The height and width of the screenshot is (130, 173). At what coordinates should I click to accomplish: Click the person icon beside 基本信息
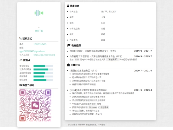point(68,6)
